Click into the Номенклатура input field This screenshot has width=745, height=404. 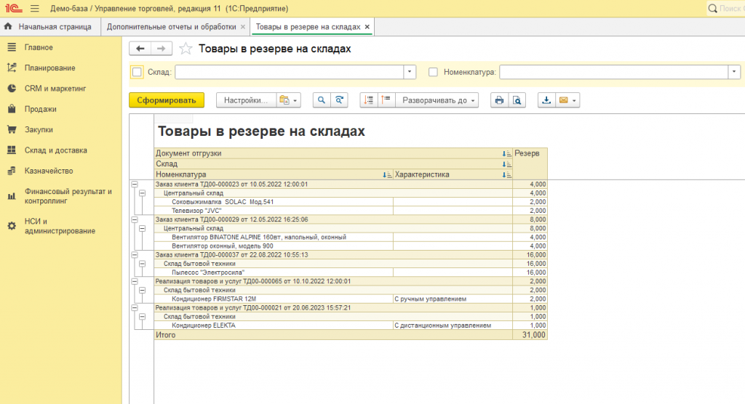614,72
